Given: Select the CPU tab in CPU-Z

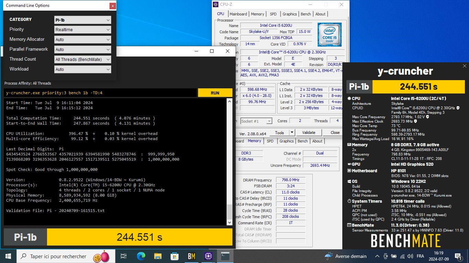Looking at the screenshot, I should 220,14.
